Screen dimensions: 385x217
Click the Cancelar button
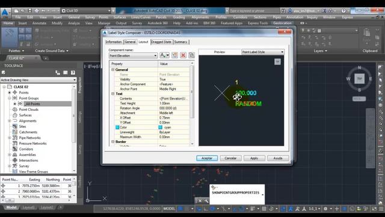click(230, 158)
